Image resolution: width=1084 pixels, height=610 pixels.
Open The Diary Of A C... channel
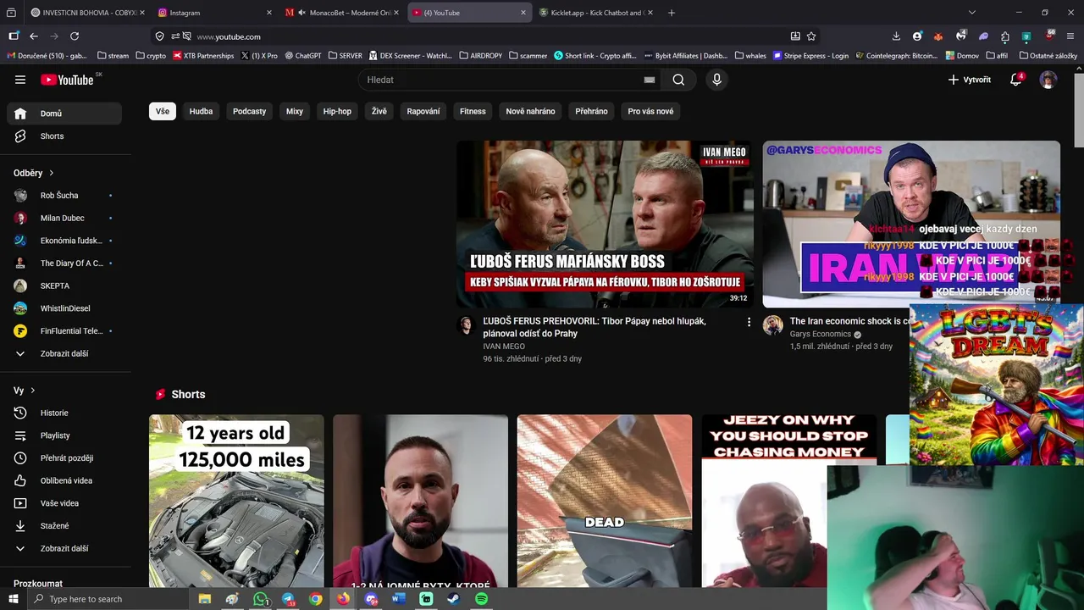click(64, 263)
